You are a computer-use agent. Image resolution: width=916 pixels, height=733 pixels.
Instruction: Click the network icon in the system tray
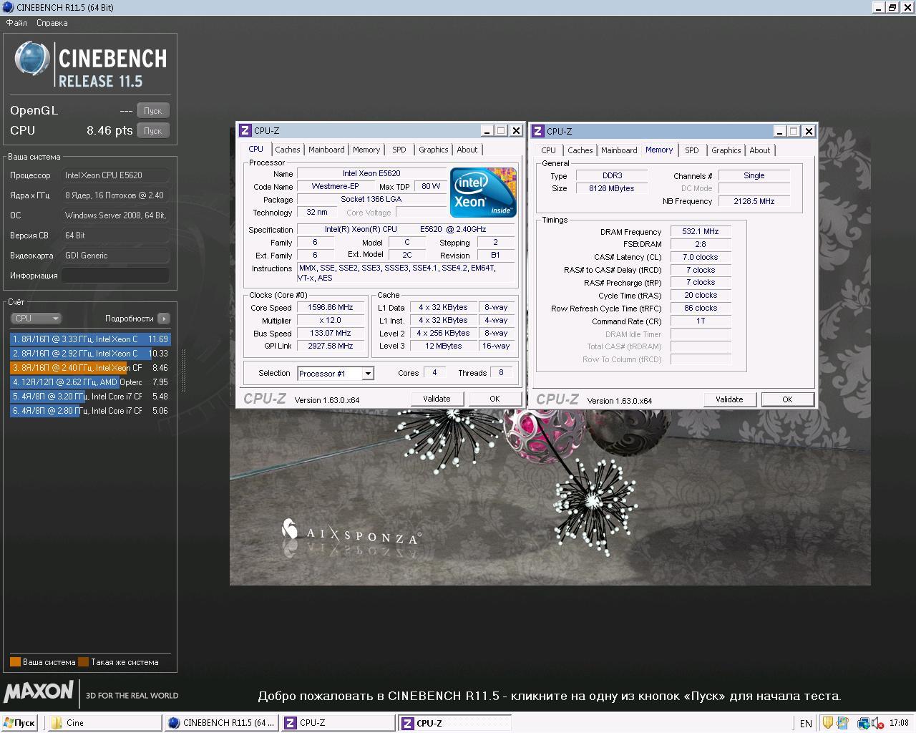(863, 723)
